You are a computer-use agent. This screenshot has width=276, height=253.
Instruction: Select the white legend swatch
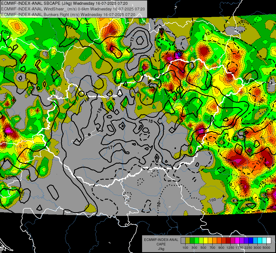coord(269,241)
